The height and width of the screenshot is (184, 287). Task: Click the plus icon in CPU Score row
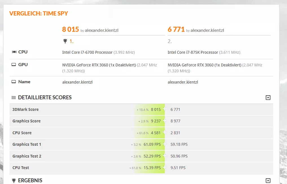click(165, 132)
